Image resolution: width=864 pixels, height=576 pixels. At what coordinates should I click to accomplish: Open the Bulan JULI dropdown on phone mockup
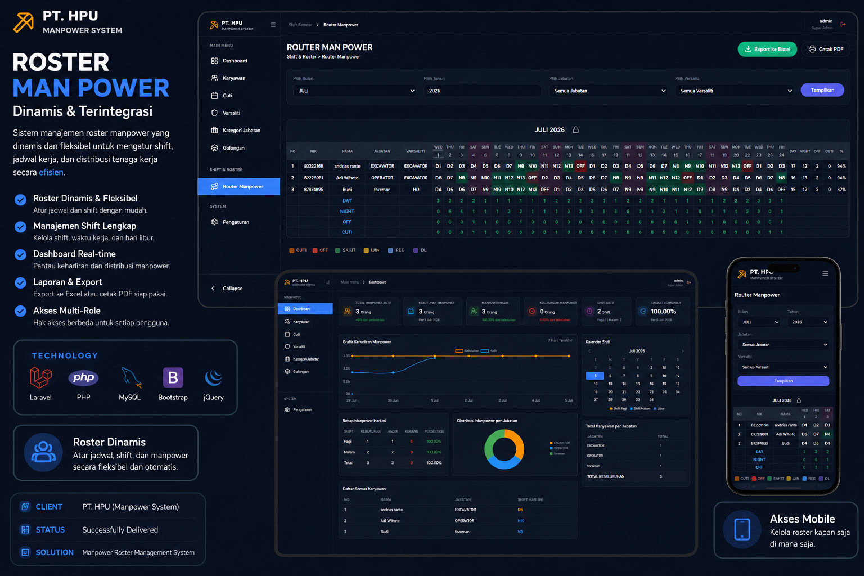pyautogui.click(x=759, y=322)
